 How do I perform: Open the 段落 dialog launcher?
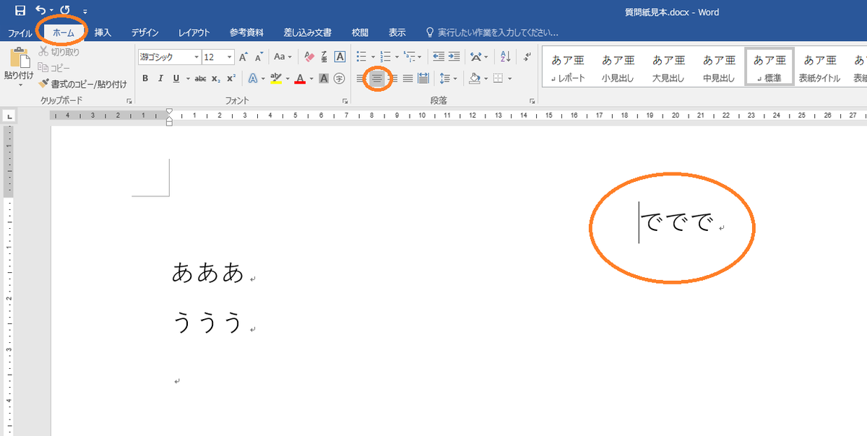click(x=532, y=102)
